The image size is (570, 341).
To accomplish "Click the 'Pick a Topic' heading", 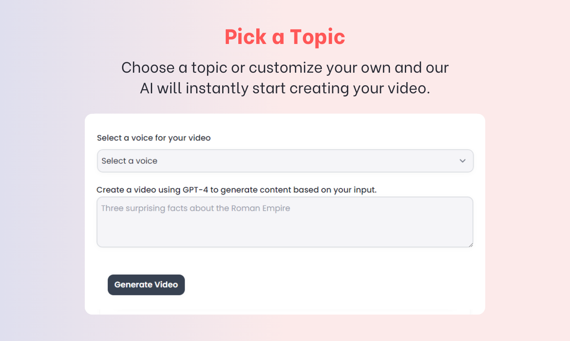I will [x=285, y=36].
